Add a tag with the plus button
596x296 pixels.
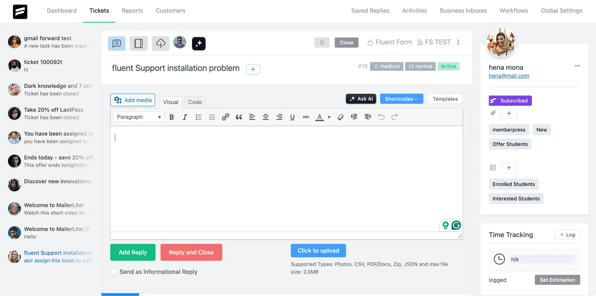[x=509, y=113]
